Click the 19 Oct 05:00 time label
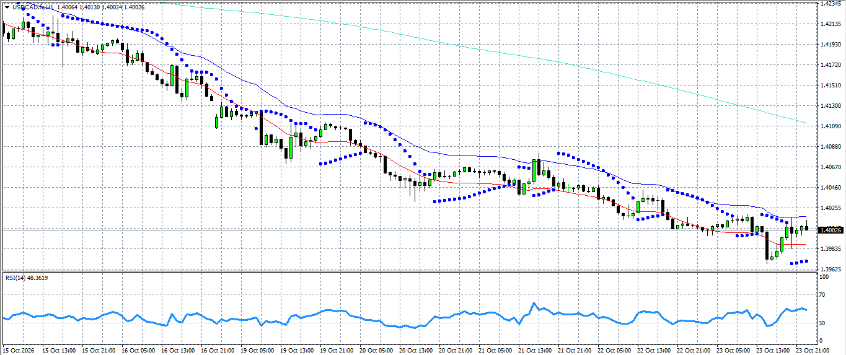The width and height of the screenshot is (846, 355). 257,350
